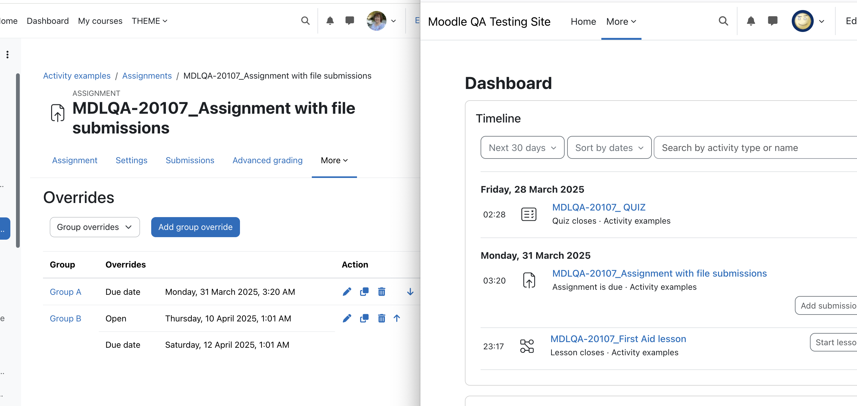Edit the Group B override

point(347,318)
